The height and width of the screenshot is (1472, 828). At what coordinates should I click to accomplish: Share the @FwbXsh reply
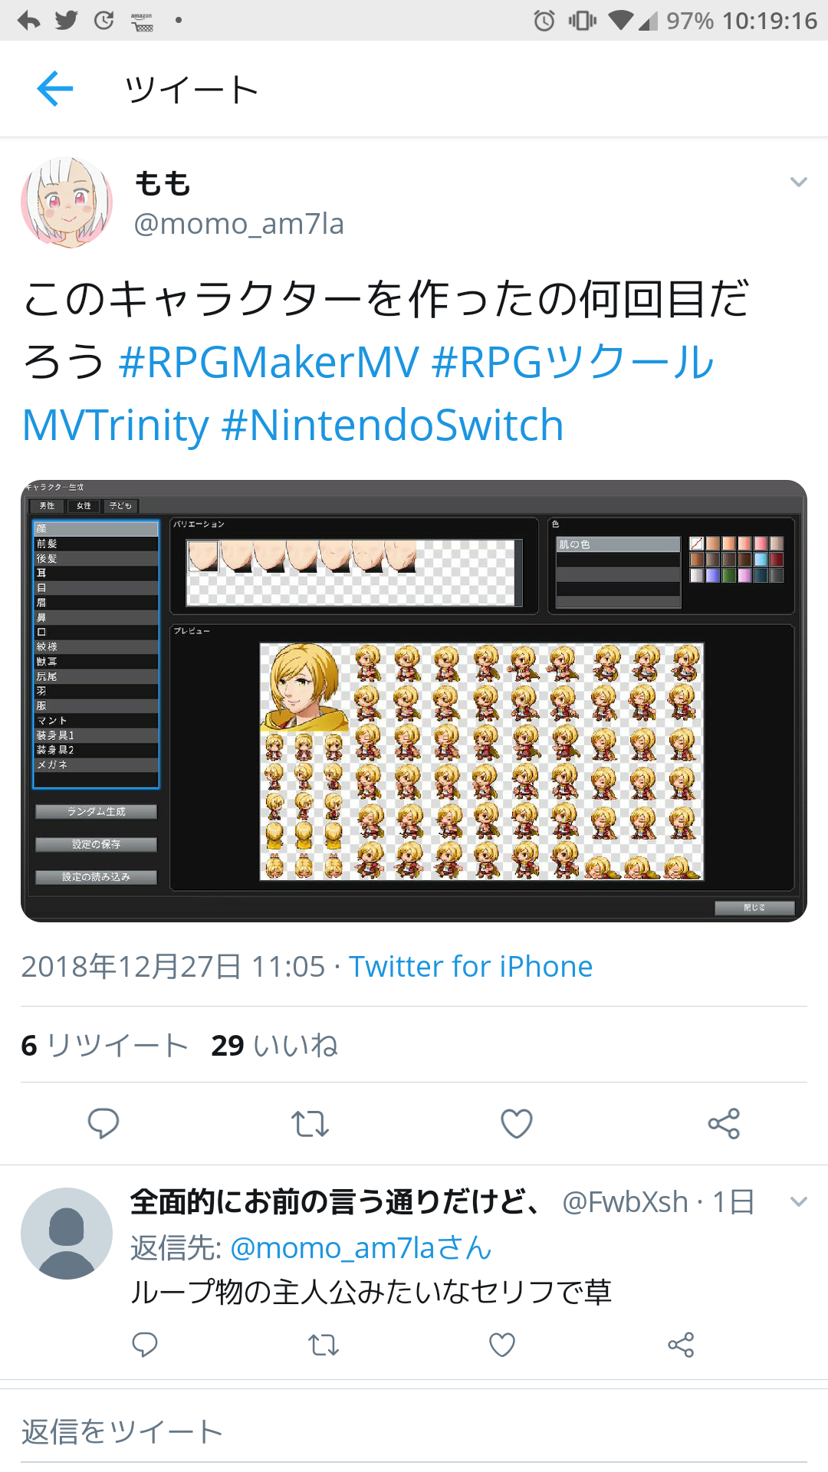tap(681, 1345)
